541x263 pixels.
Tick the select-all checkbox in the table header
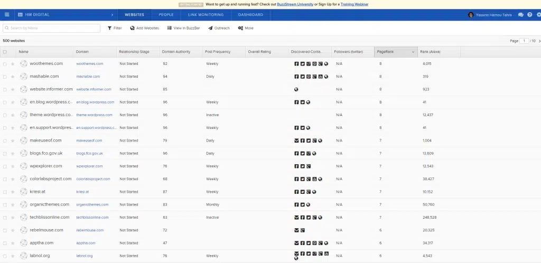tap(5, 52)
